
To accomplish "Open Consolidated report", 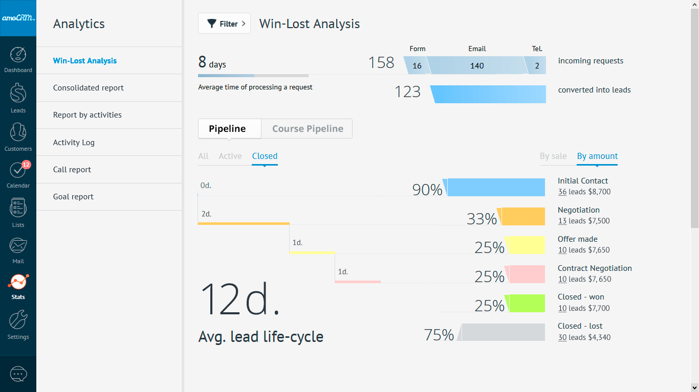I will 89,88.
